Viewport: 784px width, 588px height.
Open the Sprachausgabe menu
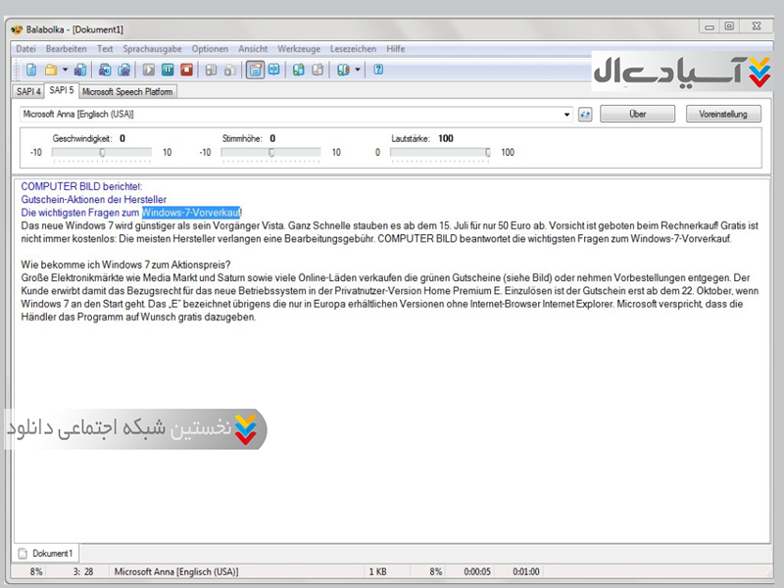pos(153,49)
